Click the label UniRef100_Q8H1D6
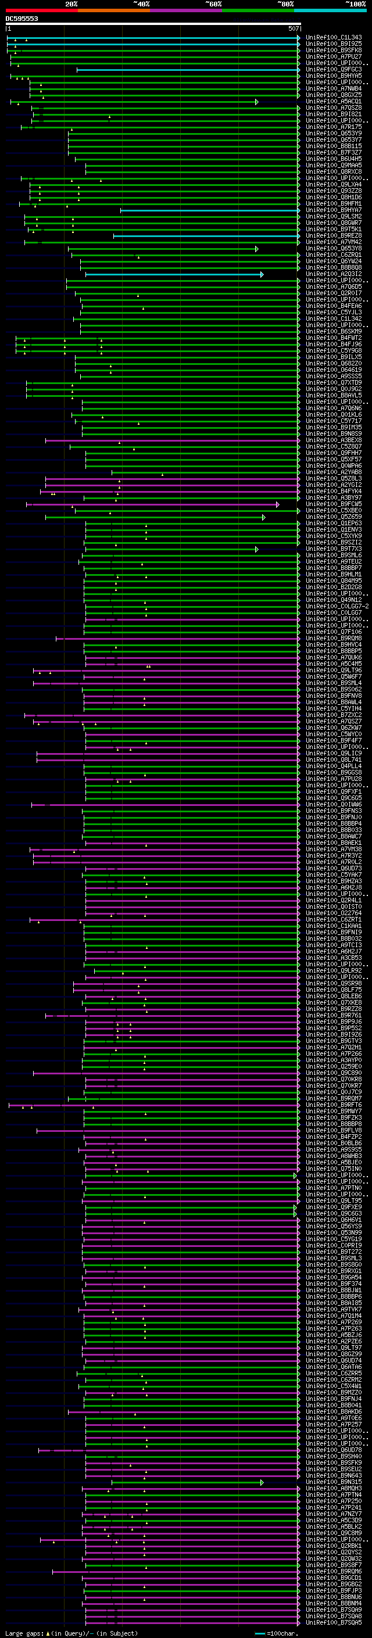The height and width of the screenshot is (1638, 372). pyautogui.click(x=334, y=197)
